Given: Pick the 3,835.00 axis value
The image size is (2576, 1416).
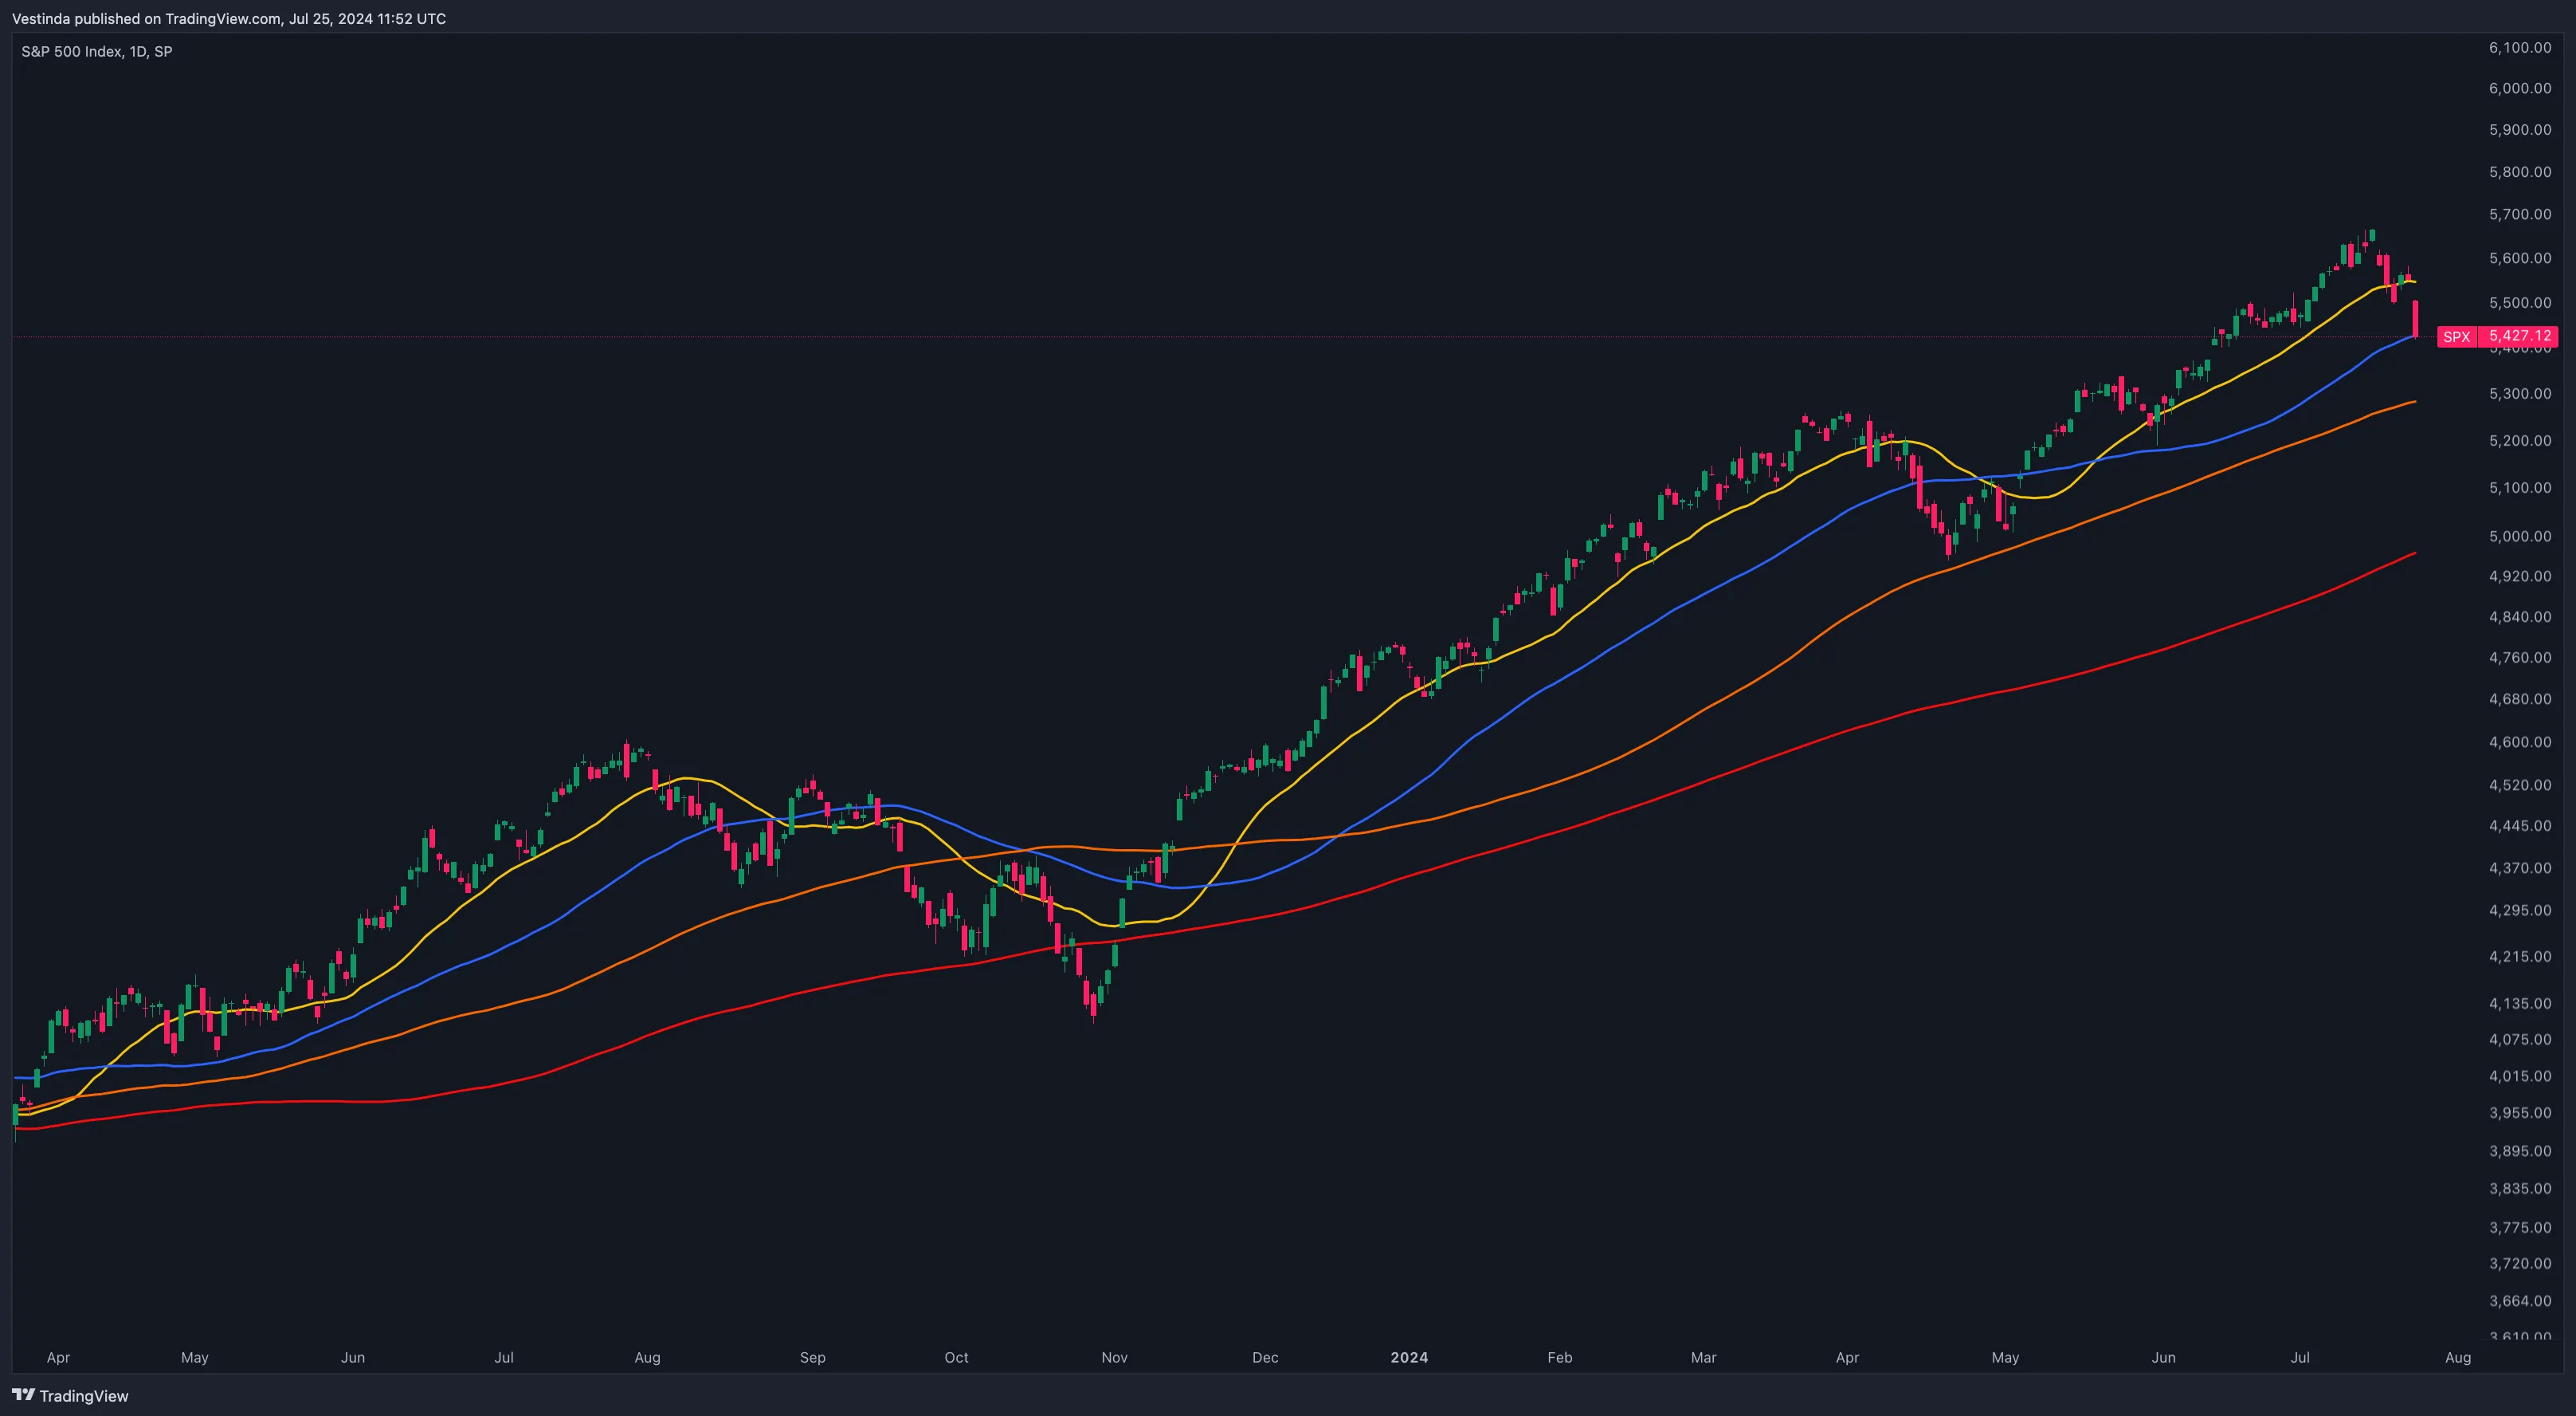Looking at the screenshot, I should point(2520,1189).
